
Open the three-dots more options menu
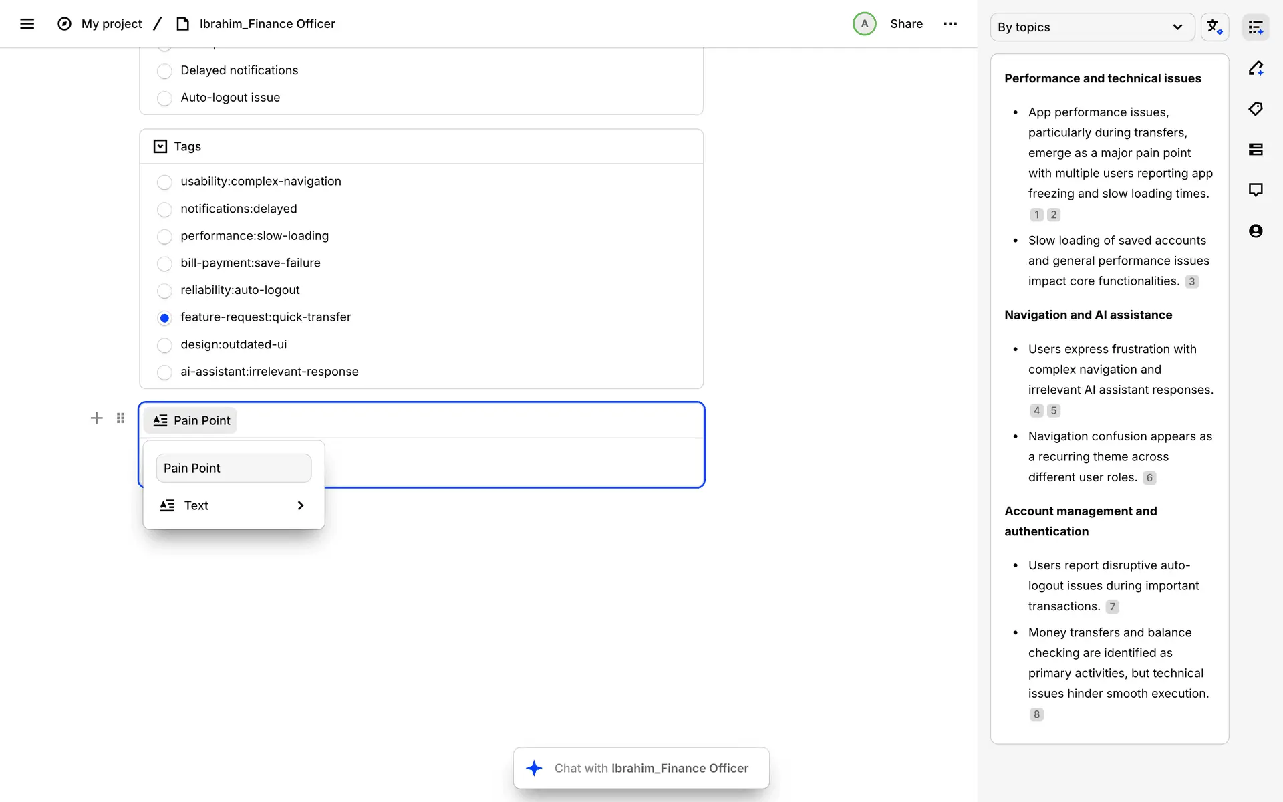[x=950, y=24]
